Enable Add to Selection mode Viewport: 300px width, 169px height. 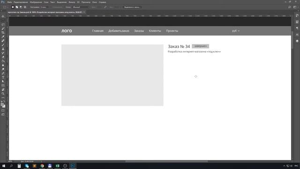tap(17, 7)
